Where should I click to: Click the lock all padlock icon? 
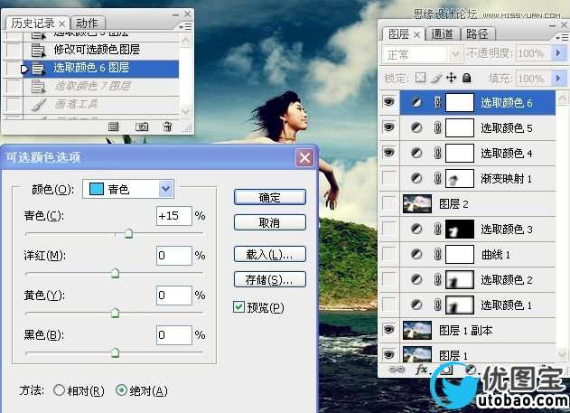click(x=467, y=78)
